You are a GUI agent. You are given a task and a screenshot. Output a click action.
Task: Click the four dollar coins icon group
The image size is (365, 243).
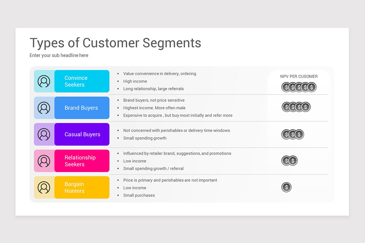coord(296,107)
